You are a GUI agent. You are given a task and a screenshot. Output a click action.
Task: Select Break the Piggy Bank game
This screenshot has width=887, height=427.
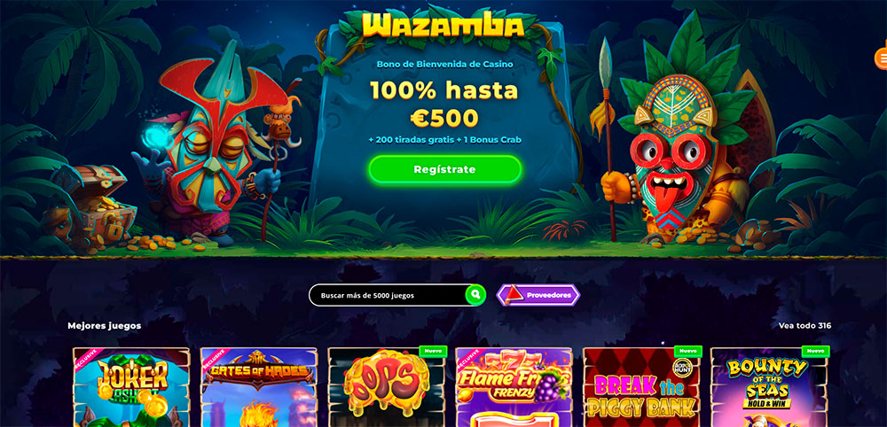[x=641, y=387]
